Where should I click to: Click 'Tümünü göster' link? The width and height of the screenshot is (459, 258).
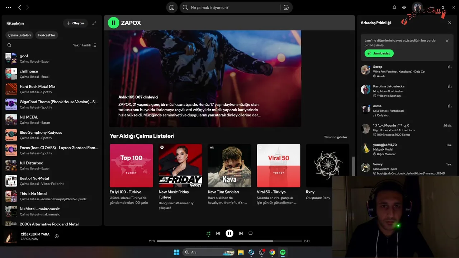tap(336, 137)
